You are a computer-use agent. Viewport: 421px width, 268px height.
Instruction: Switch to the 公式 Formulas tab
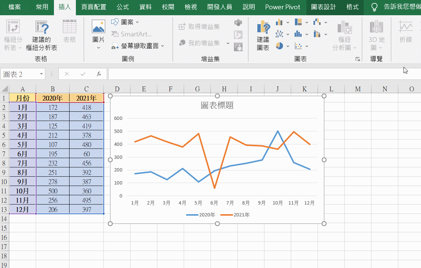point(123,7)
